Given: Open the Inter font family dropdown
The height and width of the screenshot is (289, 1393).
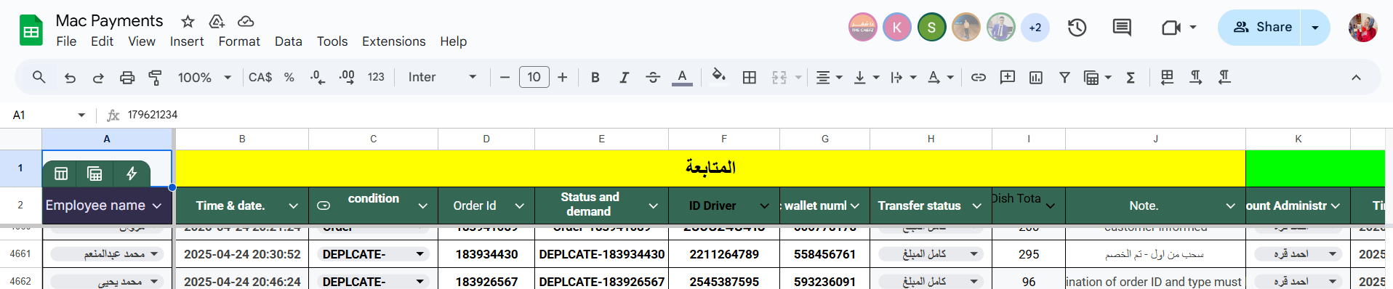Looking at the screenshot, I should 442,77.
